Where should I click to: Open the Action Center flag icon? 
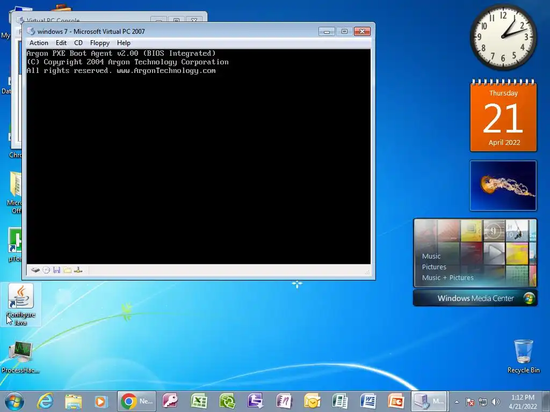tap(470, 402)
